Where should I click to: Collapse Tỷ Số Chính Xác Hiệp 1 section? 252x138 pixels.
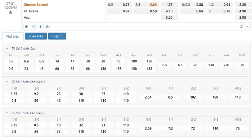point(7,82)
